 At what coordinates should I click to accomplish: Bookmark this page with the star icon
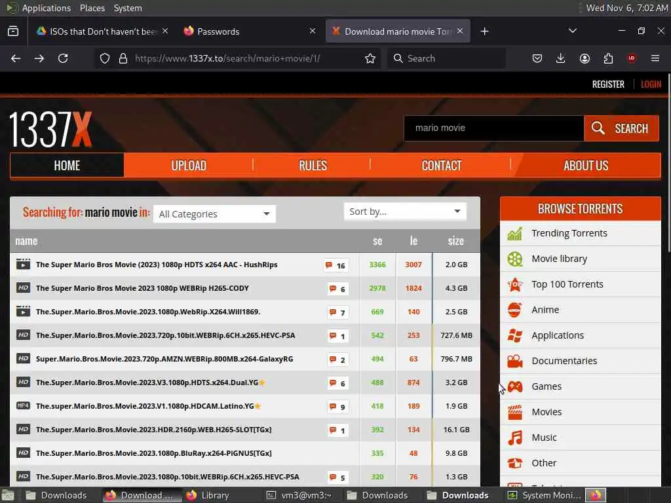(x=370, y=58)
